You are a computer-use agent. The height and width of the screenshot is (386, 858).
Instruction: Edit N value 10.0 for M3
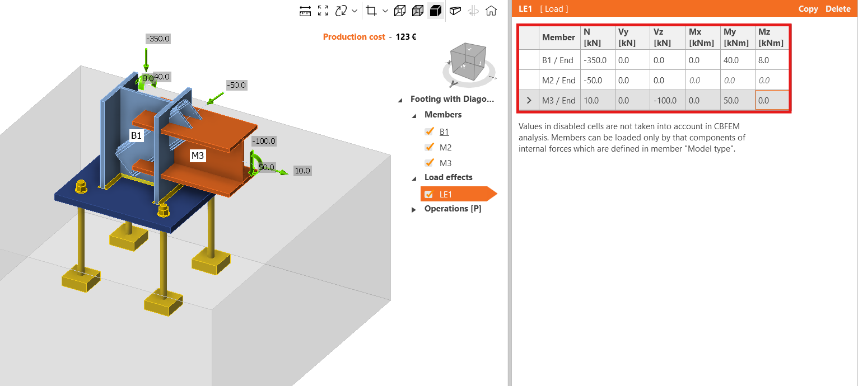(x=597, y=101)
